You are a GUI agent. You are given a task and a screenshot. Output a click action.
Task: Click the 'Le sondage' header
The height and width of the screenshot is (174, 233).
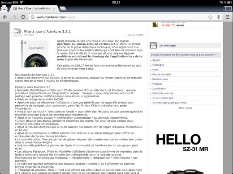(x=168, y=46)
